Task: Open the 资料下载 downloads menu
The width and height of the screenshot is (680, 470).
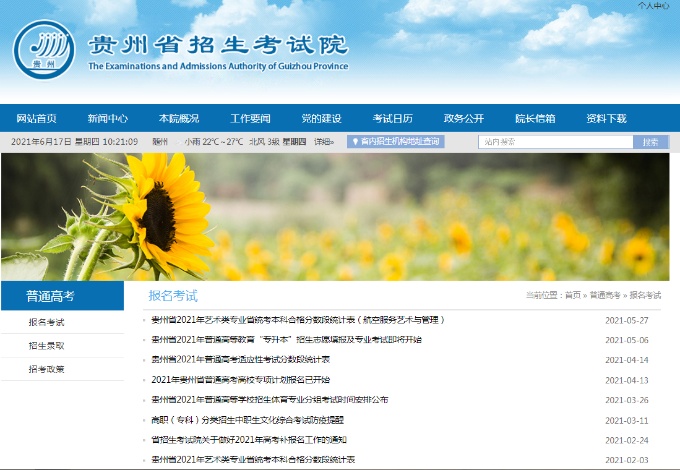Action: coord(607,117)
